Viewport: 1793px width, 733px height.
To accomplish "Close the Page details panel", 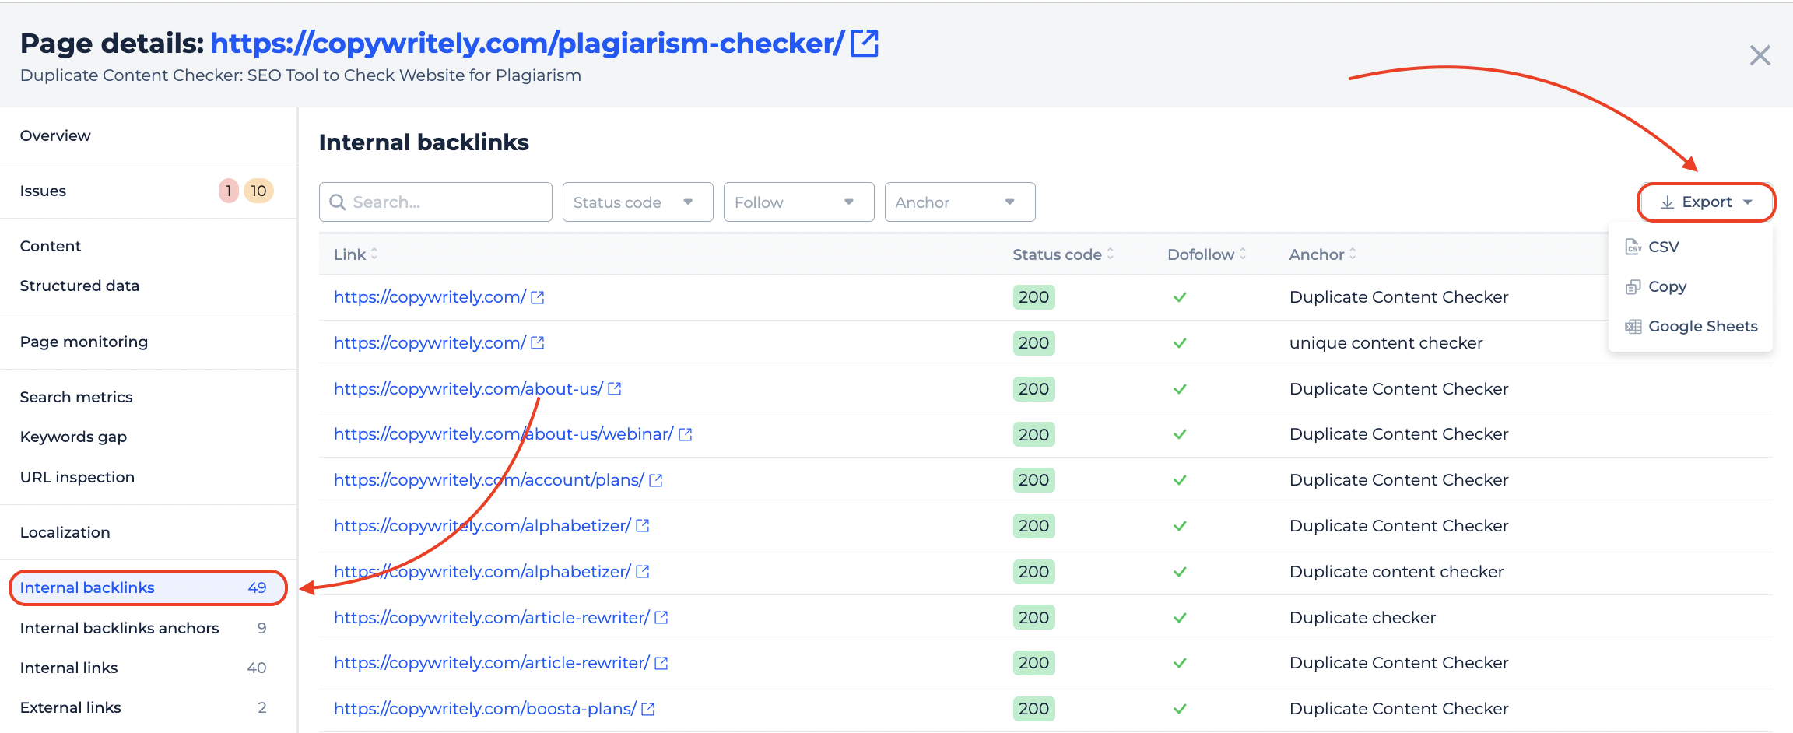I will point(1760,55).
